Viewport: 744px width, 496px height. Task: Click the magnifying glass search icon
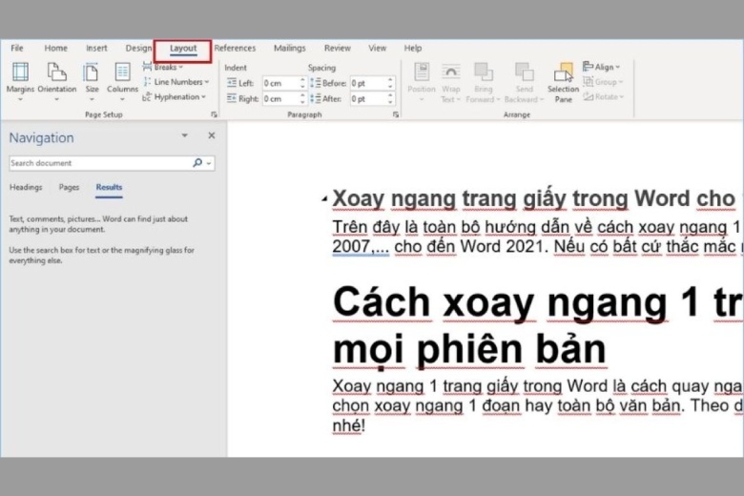coord(197,163)
